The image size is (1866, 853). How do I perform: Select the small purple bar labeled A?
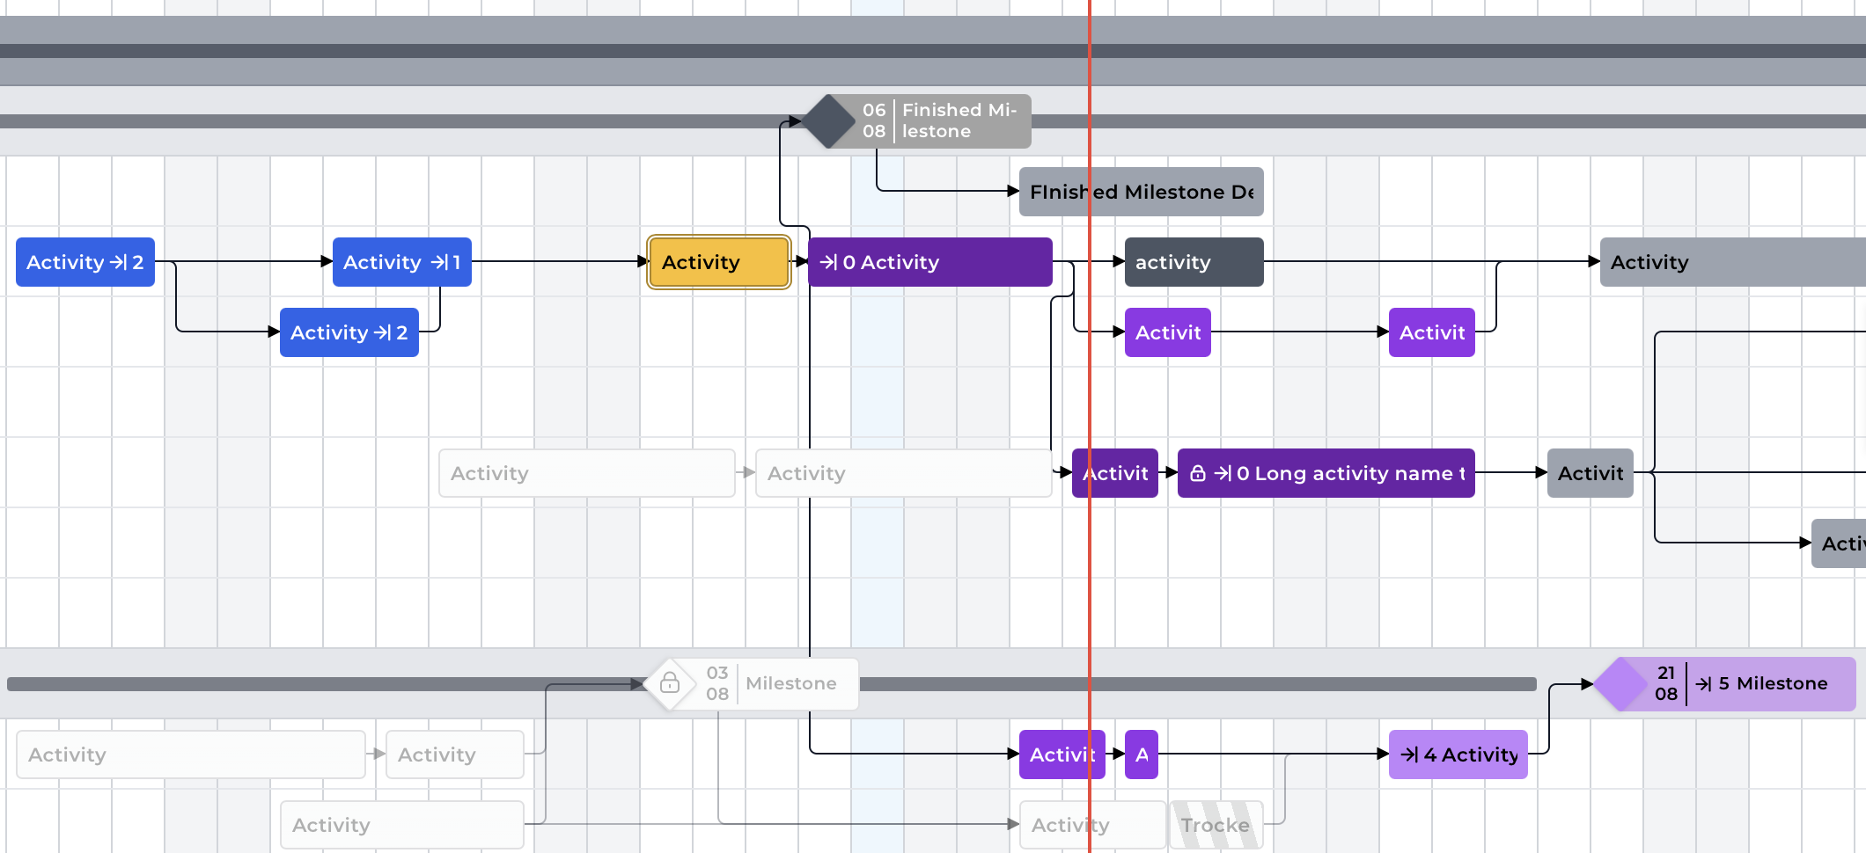coord(1142,755)
